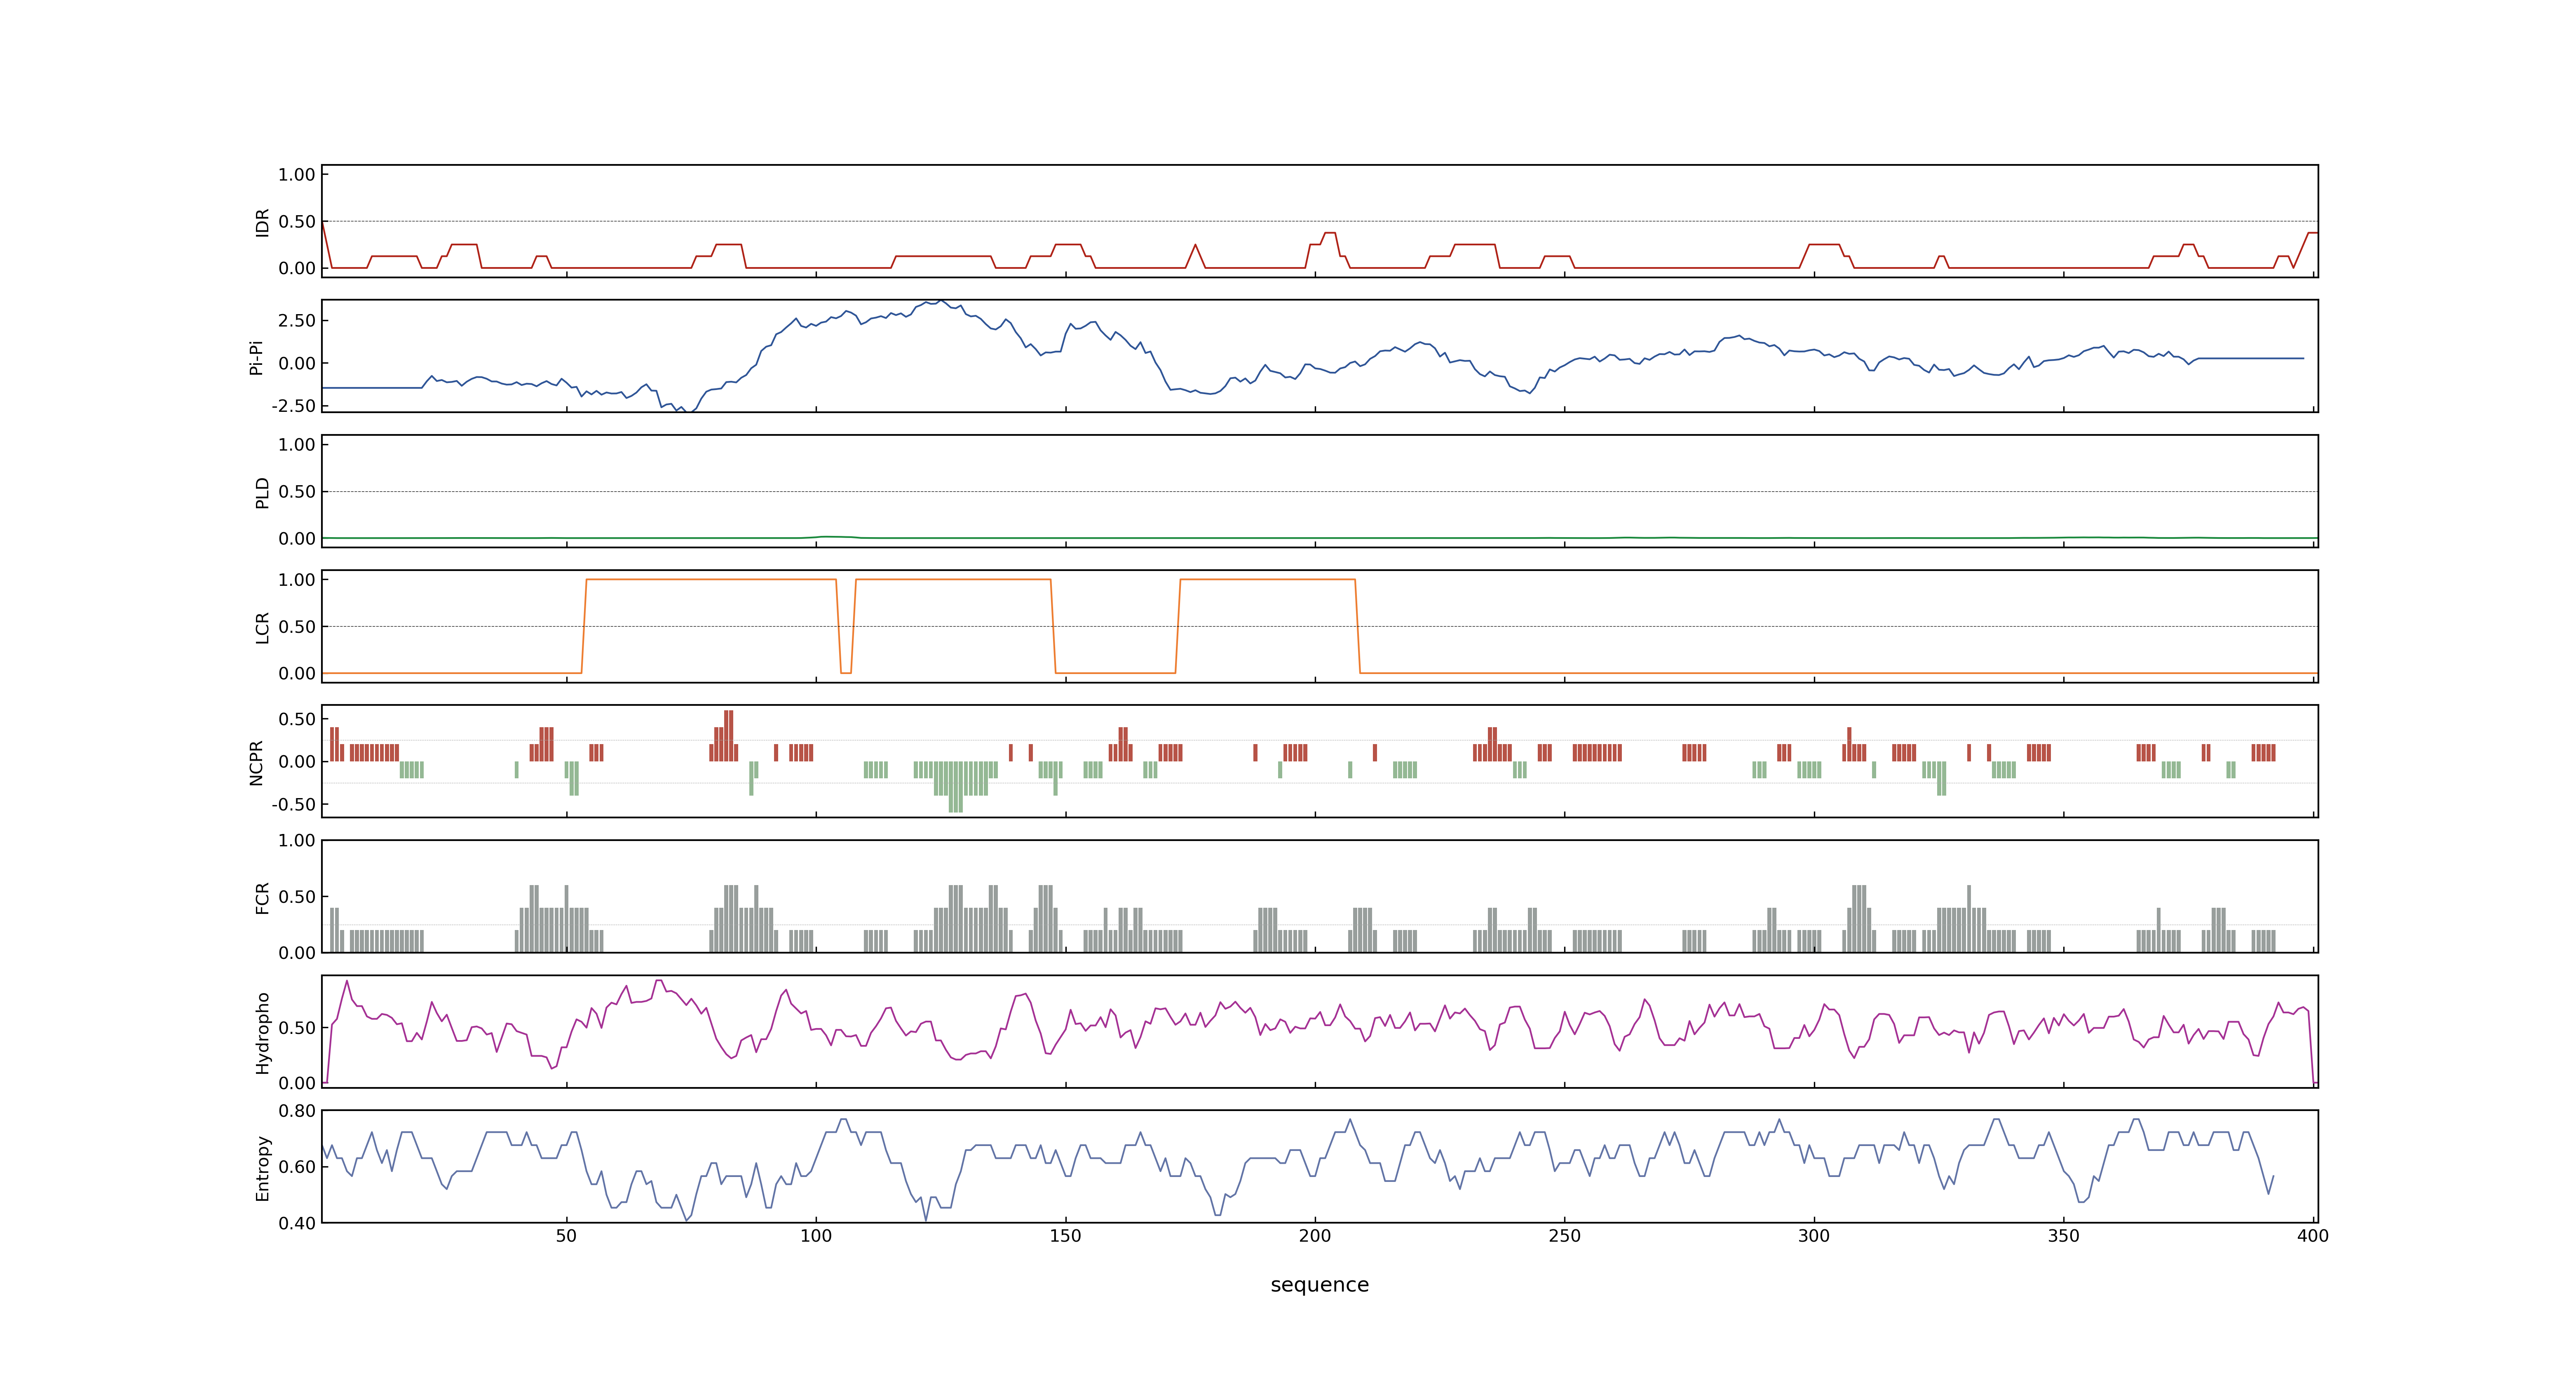This screenshot has width=2576, height=1374.
Task: Select x-axis tick label 150
Action: click(x=1065, y=1235)
